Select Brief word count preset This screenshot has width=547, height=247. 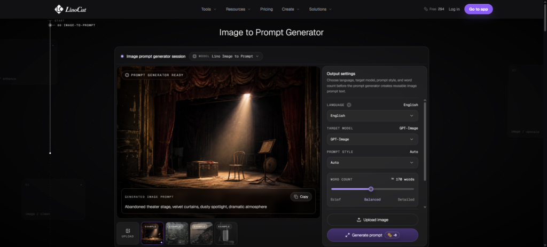click(x=335, y=200)
